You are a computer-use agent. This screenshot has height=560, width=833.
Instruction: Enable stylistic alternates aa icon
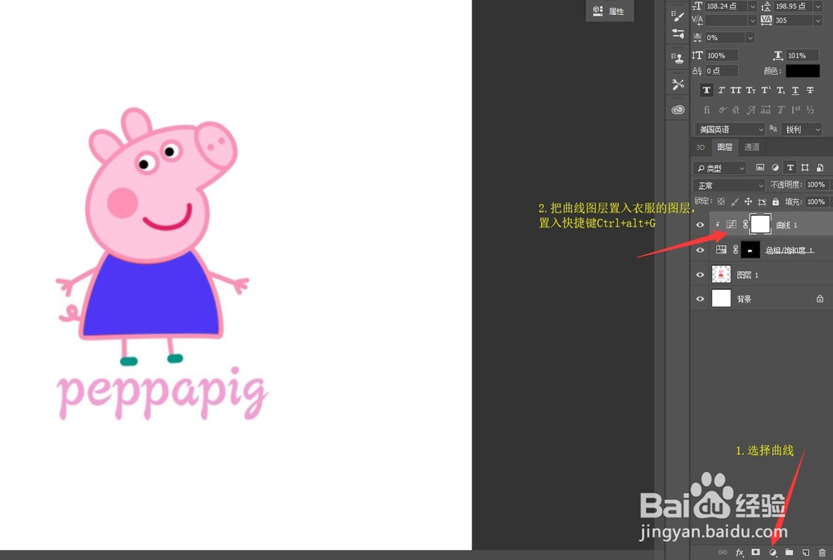pyautogui.click(x=766, y=110)
